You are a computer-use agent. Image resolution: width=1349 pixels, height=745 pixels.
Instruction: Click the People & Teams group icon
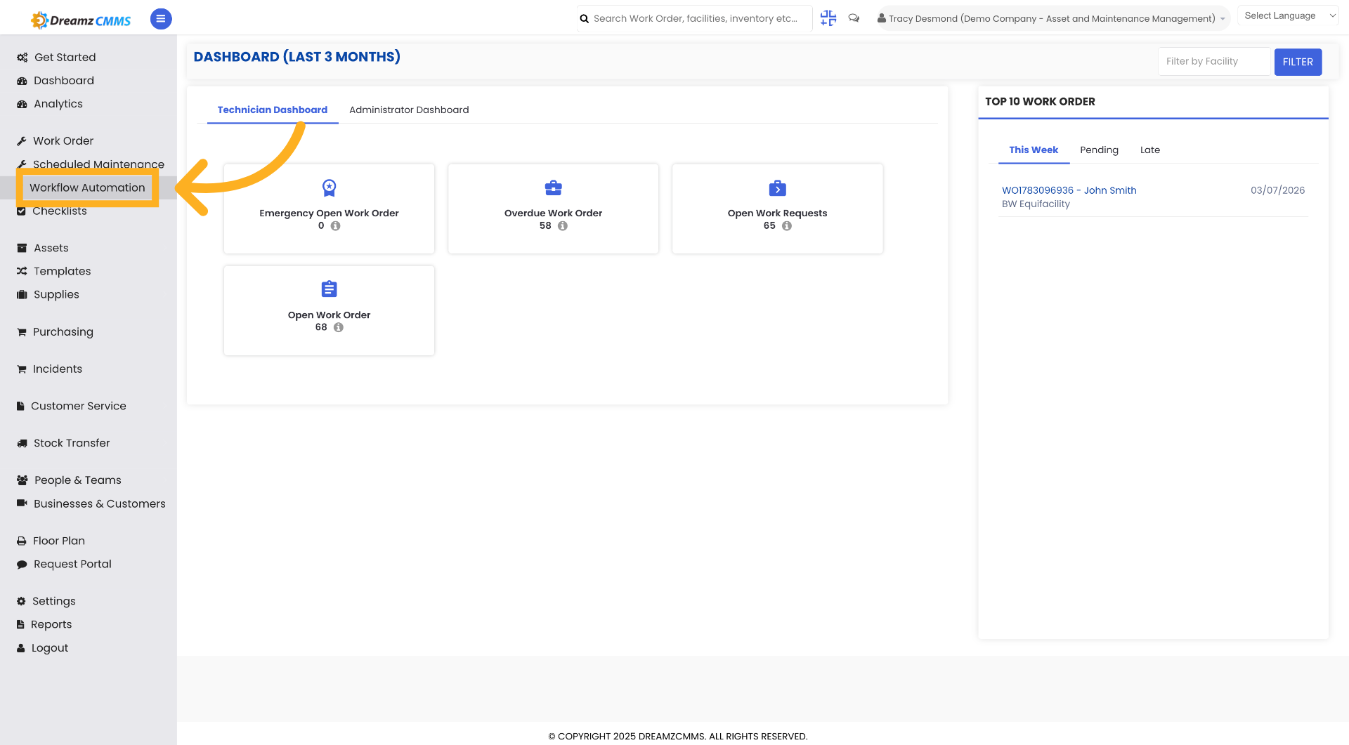pos(22,480)
